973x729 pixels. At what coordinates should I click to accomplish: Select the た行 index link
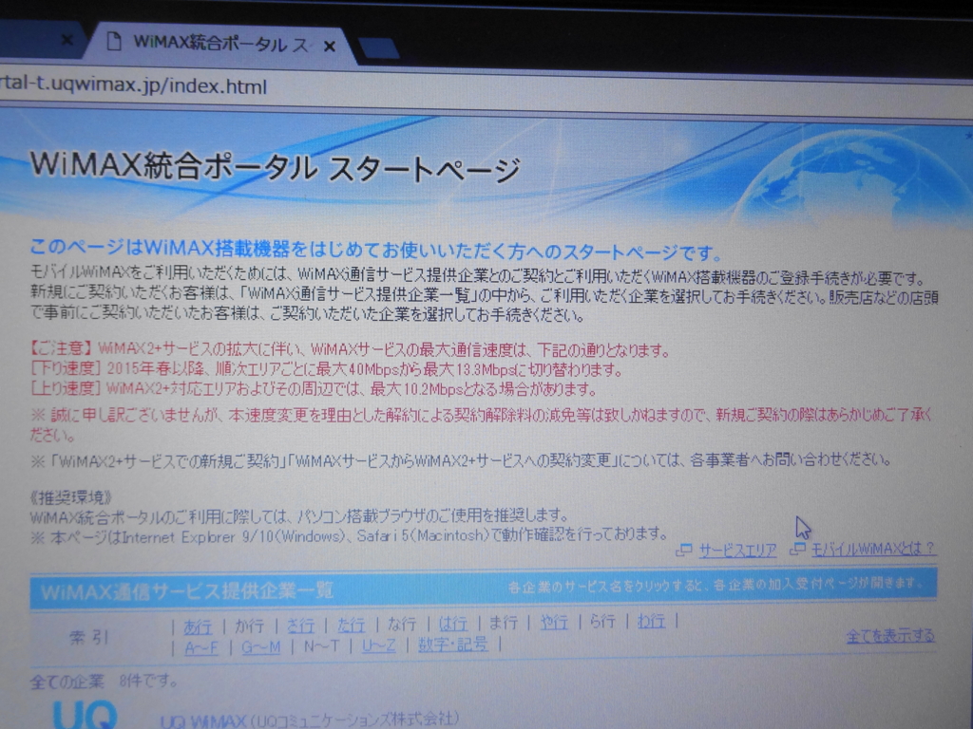click(x=352, y=625)
